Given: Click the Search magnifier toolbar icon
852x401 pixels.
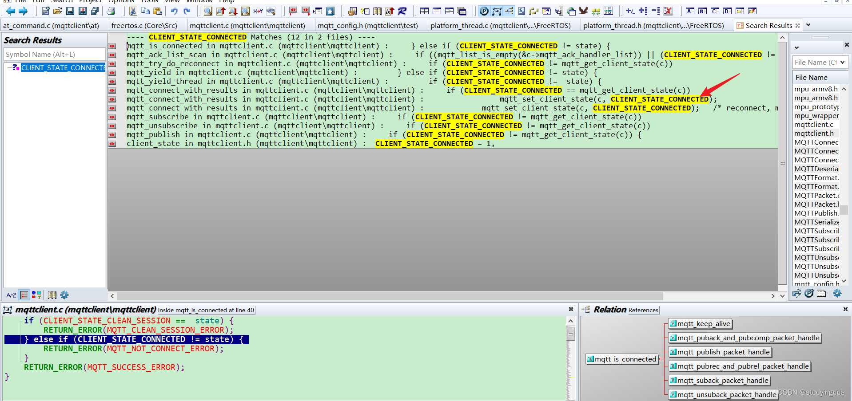Looking at the screenshot, I should pyautogui.click(x=208, y=11).
